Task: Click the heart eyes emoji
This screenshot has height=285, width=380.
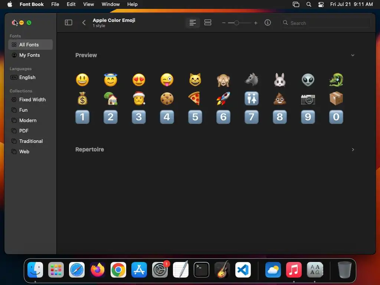Action: 139,80
